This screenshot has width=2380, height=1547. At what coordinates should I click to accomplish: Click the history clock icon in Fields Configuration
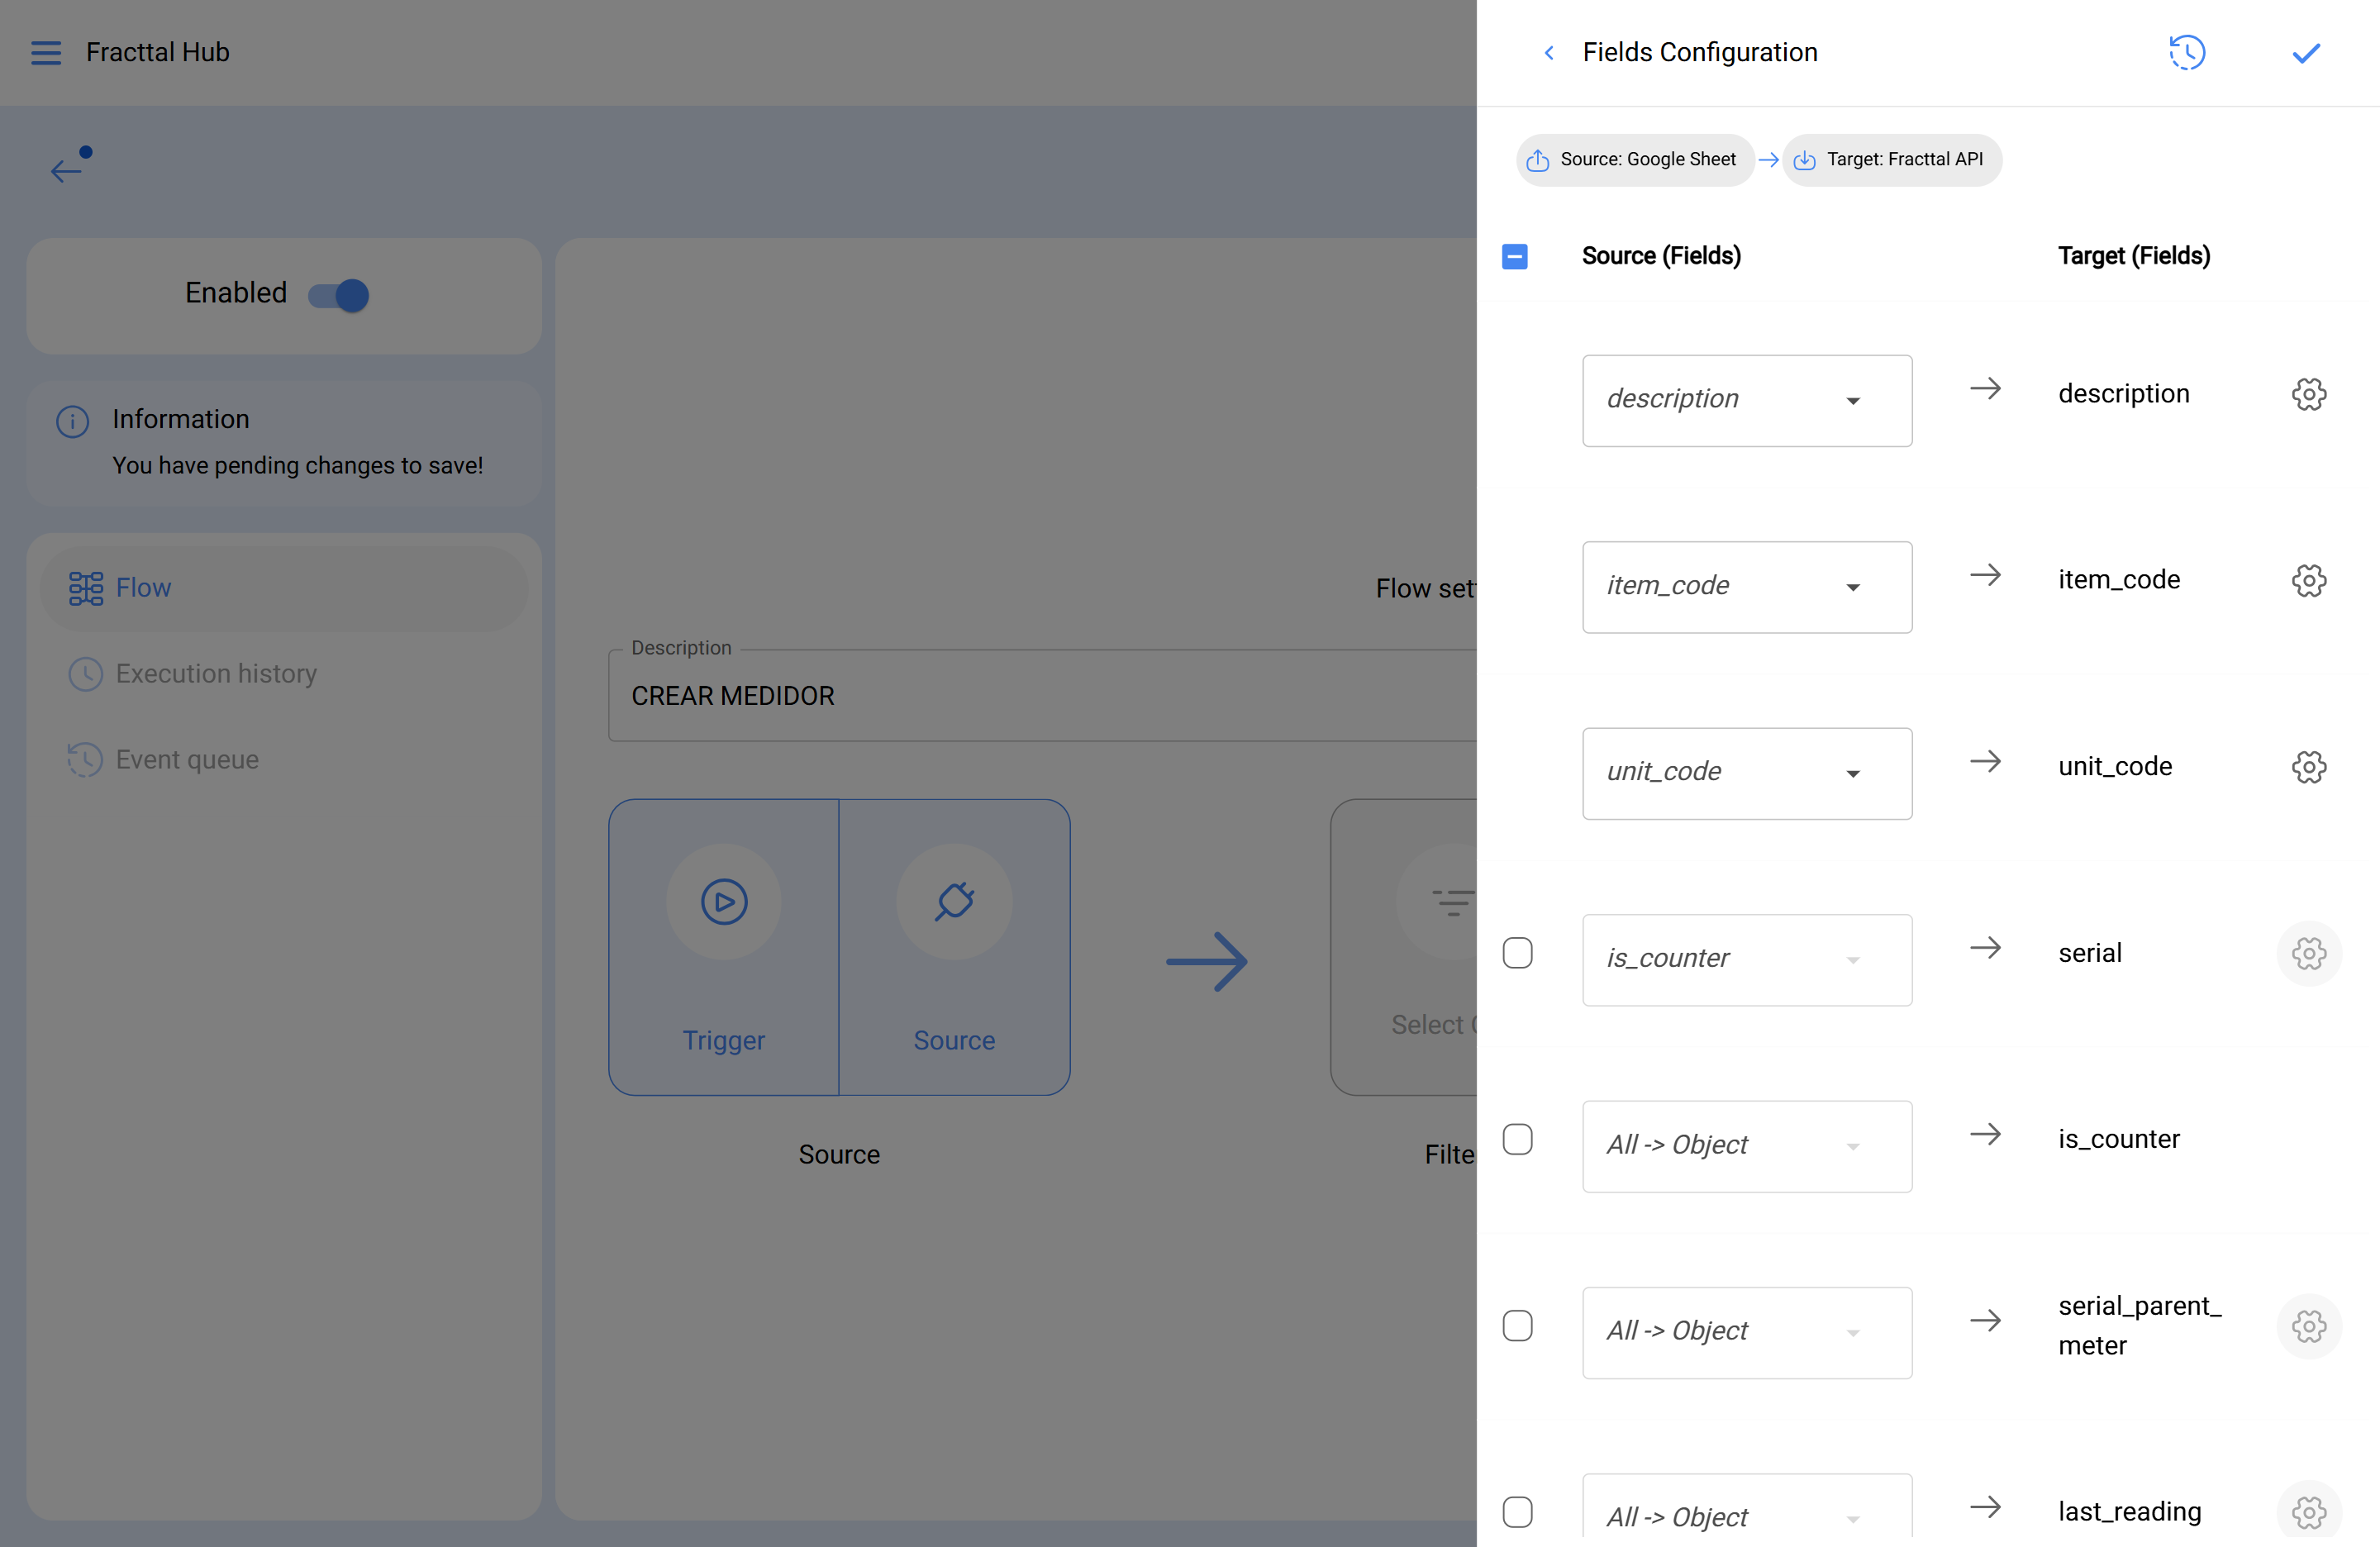2187,52
